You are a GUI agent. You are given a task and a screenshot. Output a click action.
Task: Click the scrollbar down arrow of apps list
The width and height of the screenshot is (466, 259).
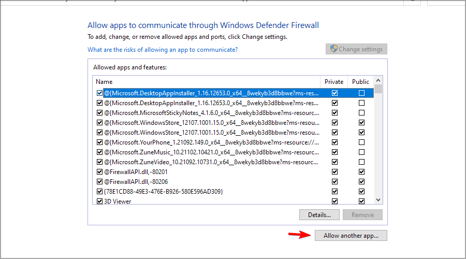378,200
